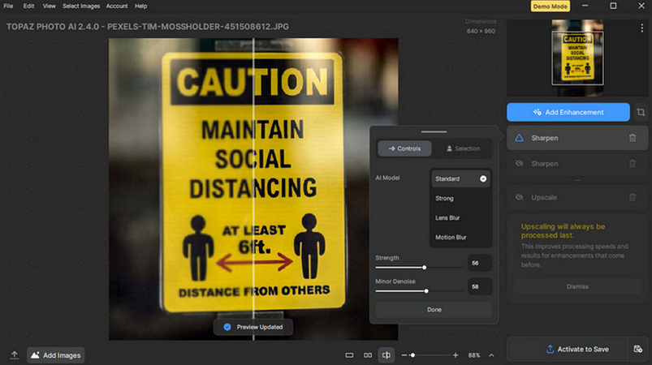Image resolution: width=652 pixels, height=365 pixels.
Task: Open the crop tool icon
Action: (x=641, y=112)
